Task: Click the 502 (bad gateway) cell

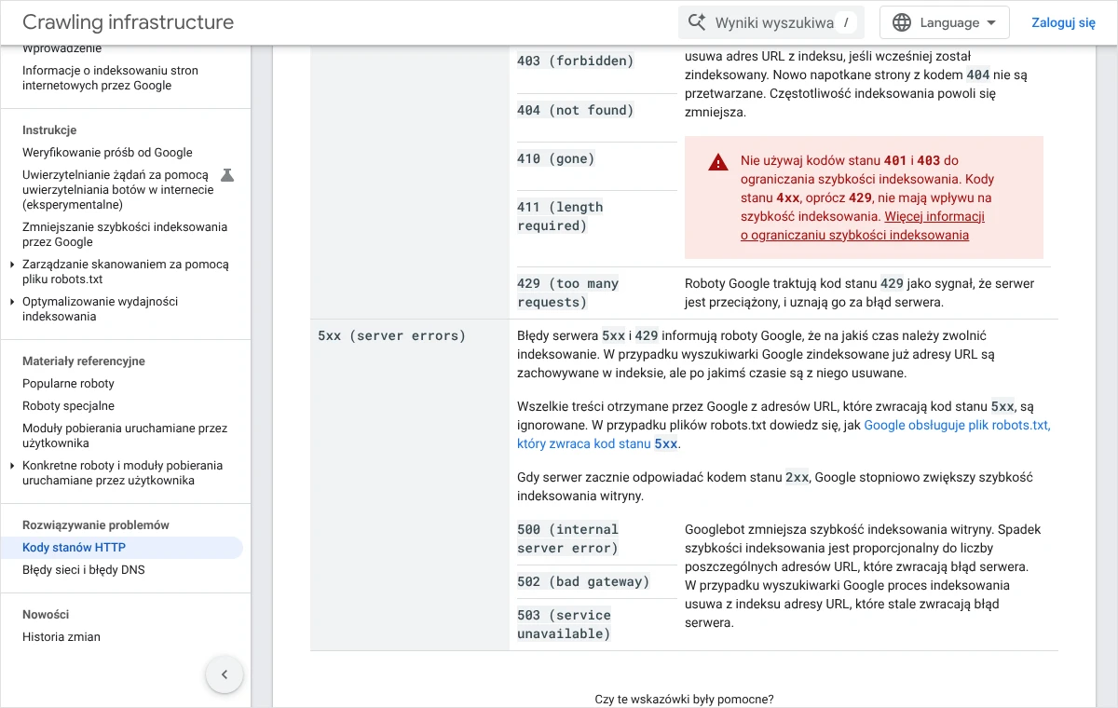Action: 583,581
